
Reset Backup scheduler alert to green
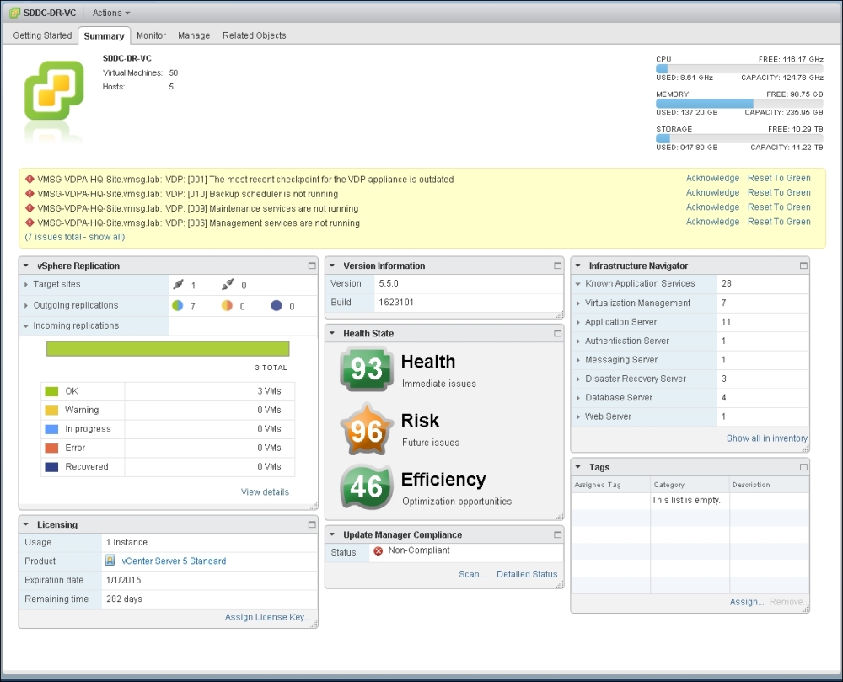point(779,192)
